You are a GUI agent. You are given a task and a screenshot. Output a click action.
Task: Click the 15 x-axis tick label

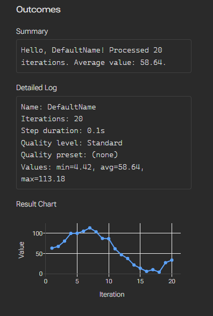tap(140, 281)
